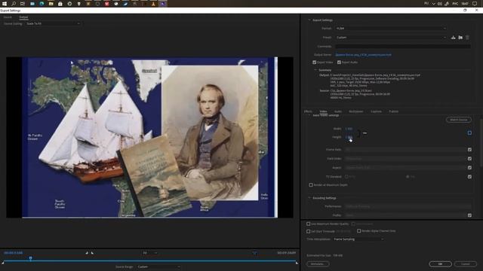This screenshot has height=271, width=483.
Task: Click the Height value
Action: (349, 137)
